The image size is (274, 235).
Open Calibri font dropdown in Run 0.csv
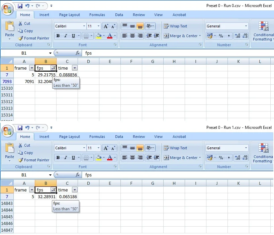84,26
